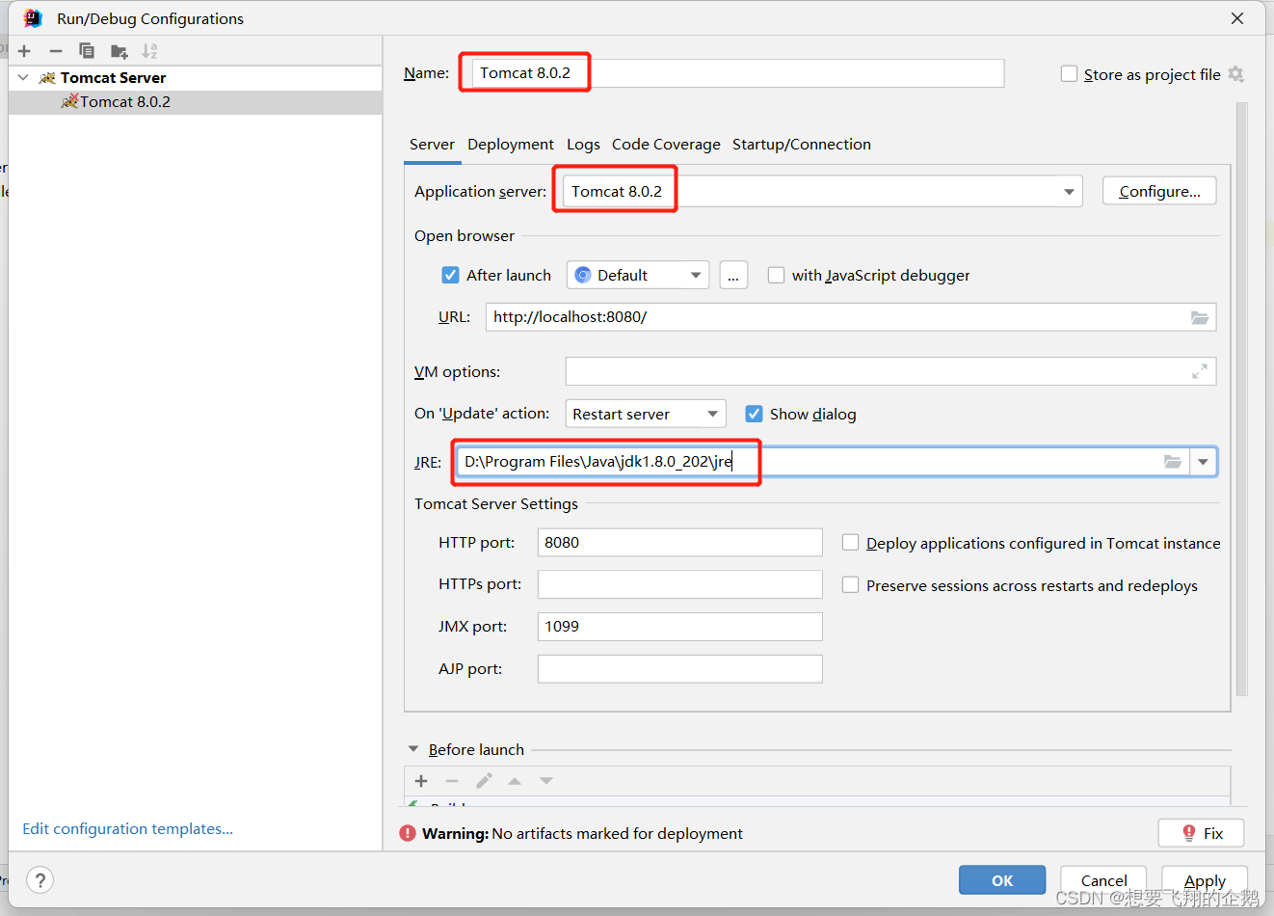Screen dimensions: 1274x916
Task: Open Application server dropdown
Action: point(1069,192)
